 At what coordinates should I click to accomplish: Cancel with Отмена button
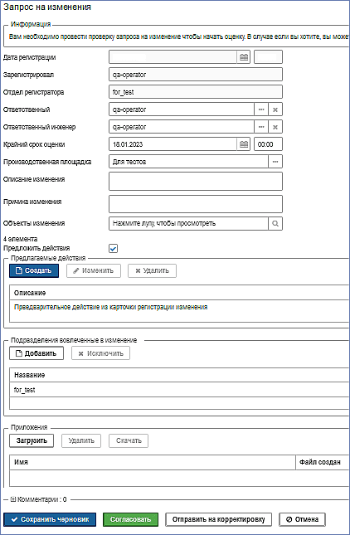click(302, 519)
